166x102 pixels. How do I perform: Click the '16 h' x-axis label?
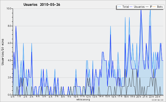(114, 96)
